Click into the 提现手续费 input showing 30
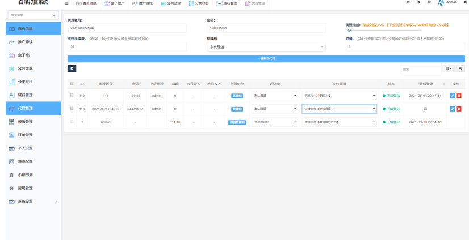The width and height of the screenshot is (469, 240). click(127, 47)
